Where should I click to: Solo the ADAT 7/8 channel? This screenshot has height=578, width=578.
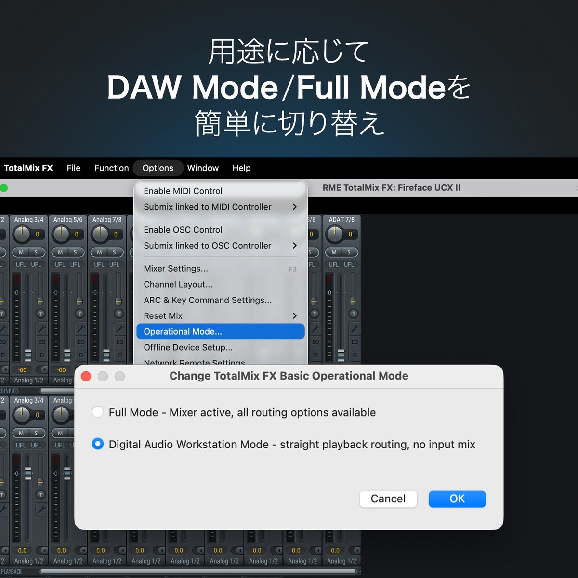click(349, 252)
